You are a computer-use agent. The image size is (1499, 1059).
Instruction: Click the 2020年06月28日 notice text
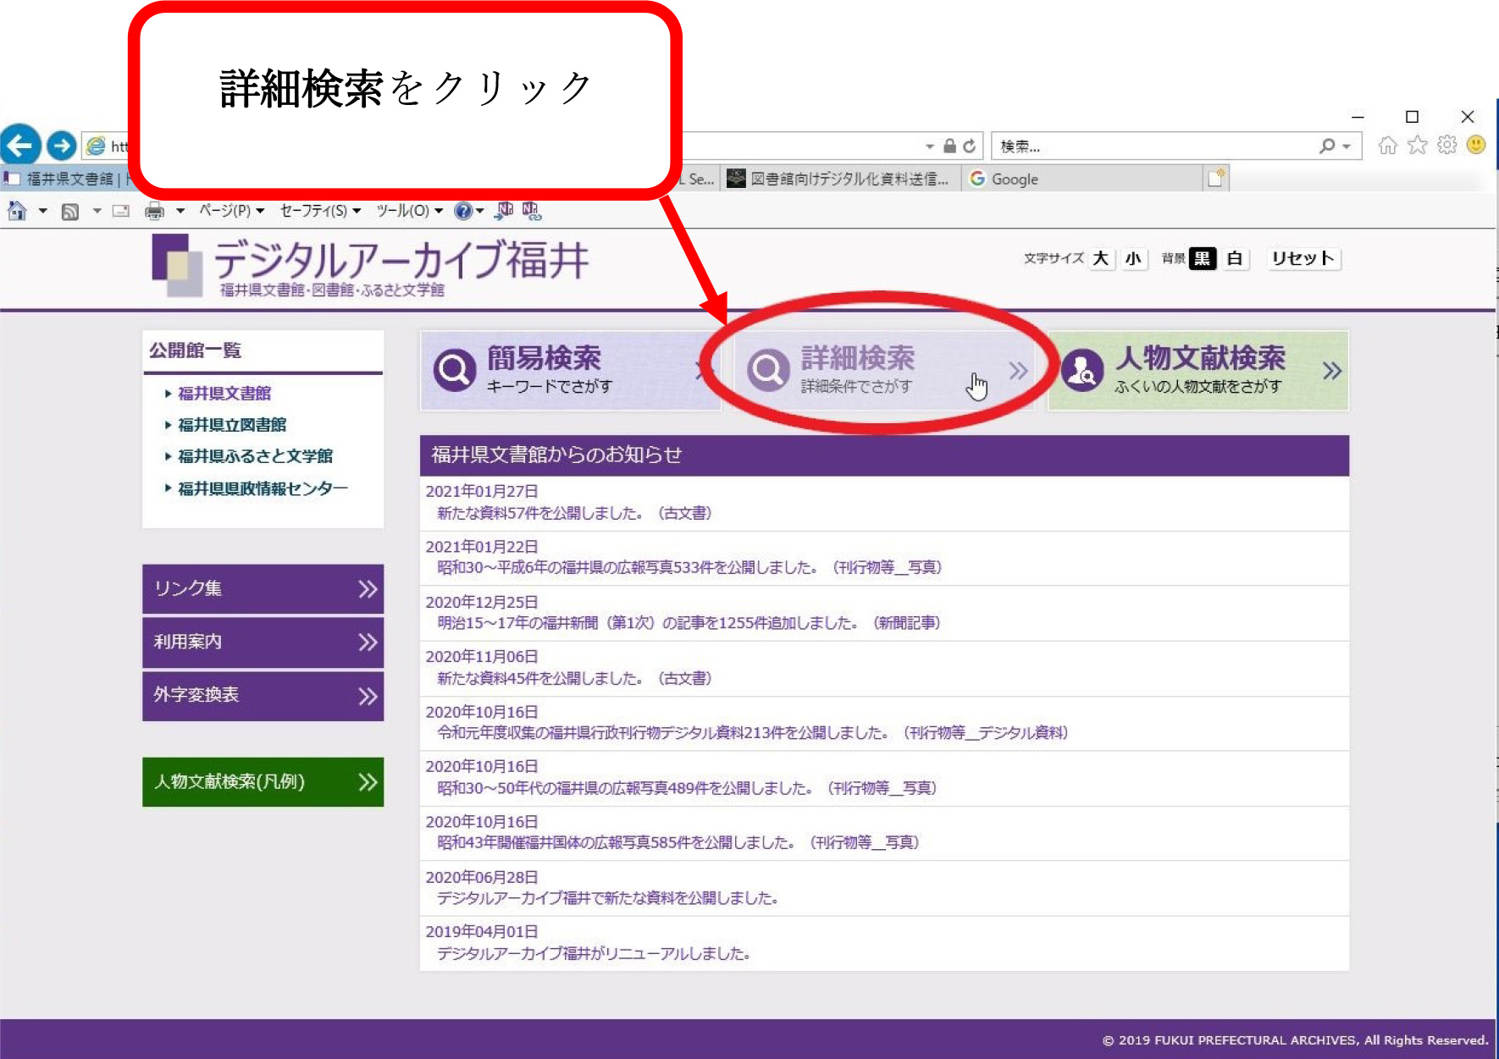(607, 897)
